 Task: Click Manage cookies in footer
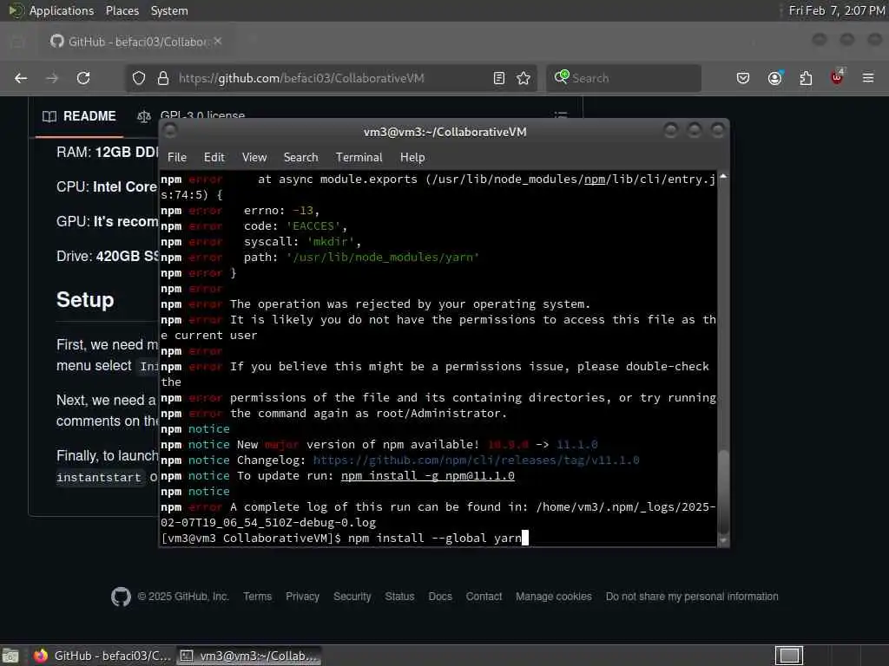[x=554, y=597]
